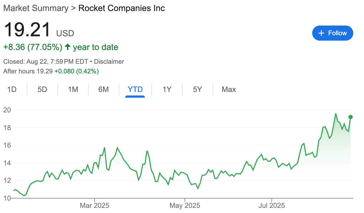Select the 5D time range tab

42,89
